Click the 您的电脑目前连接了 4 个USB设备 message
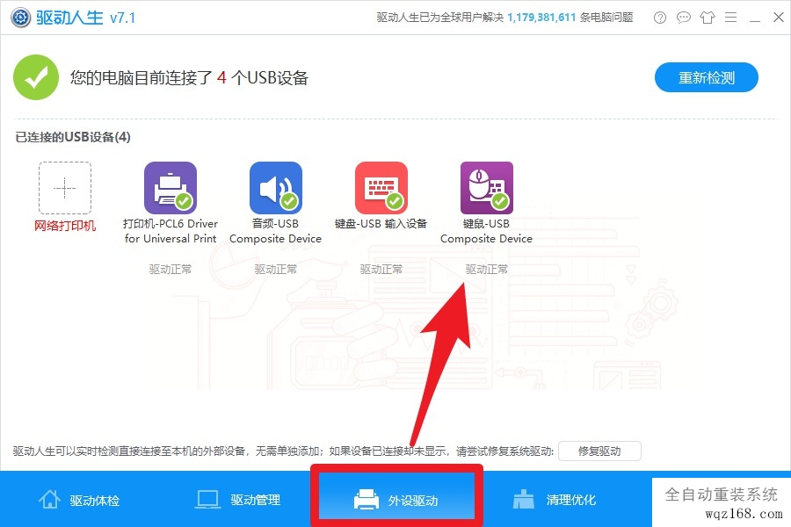 189,77
